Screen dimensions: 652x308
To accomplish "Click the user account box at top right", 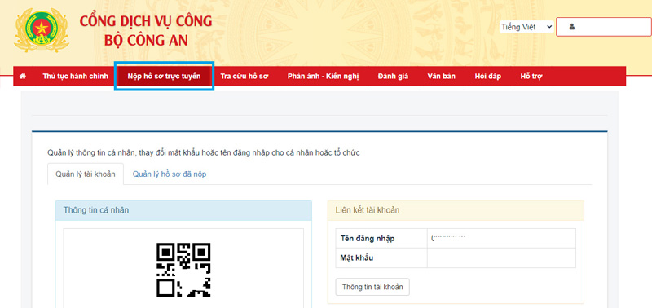I will 604,27.
